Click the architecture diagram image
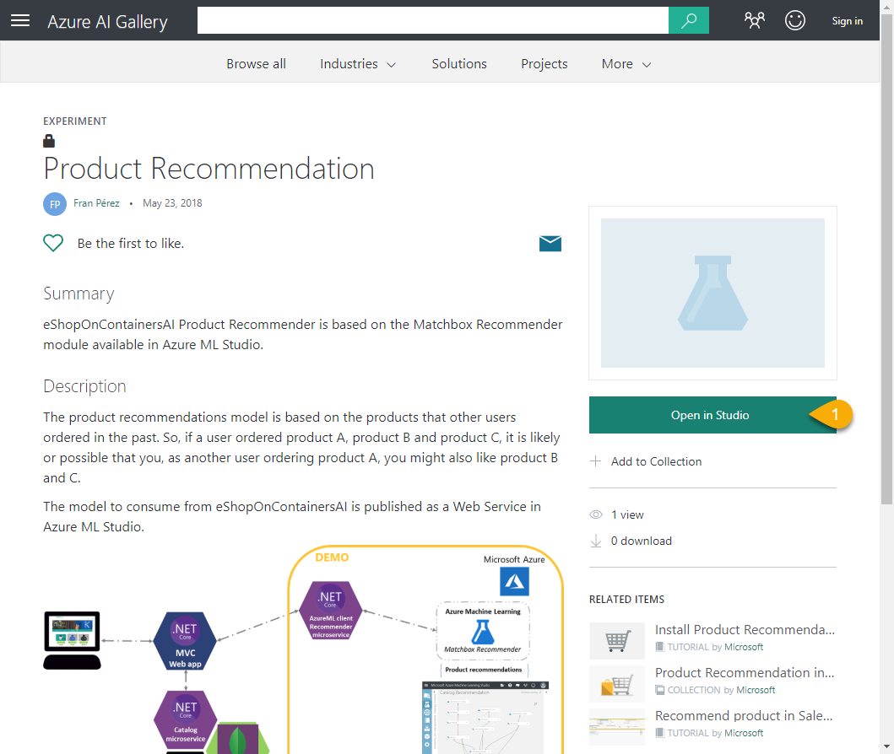This screenshot has height=754, width=894. click(x=303, y=649)
